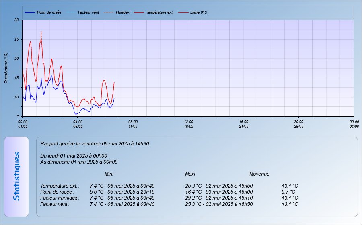Screen dimensions: 362x225
Task: Click the dotted Humidex legend line
Action: click(109, 12)
